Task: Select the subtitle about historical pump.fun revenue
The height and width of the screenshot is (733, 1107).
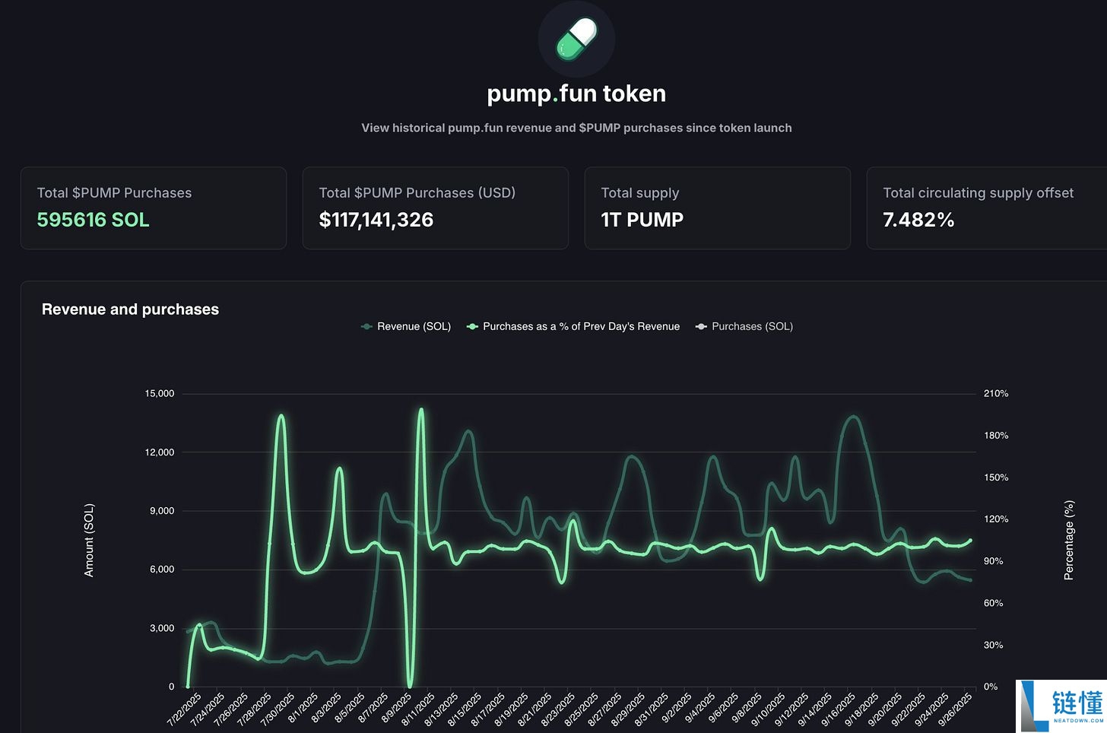Action: [x=576, y=128]
